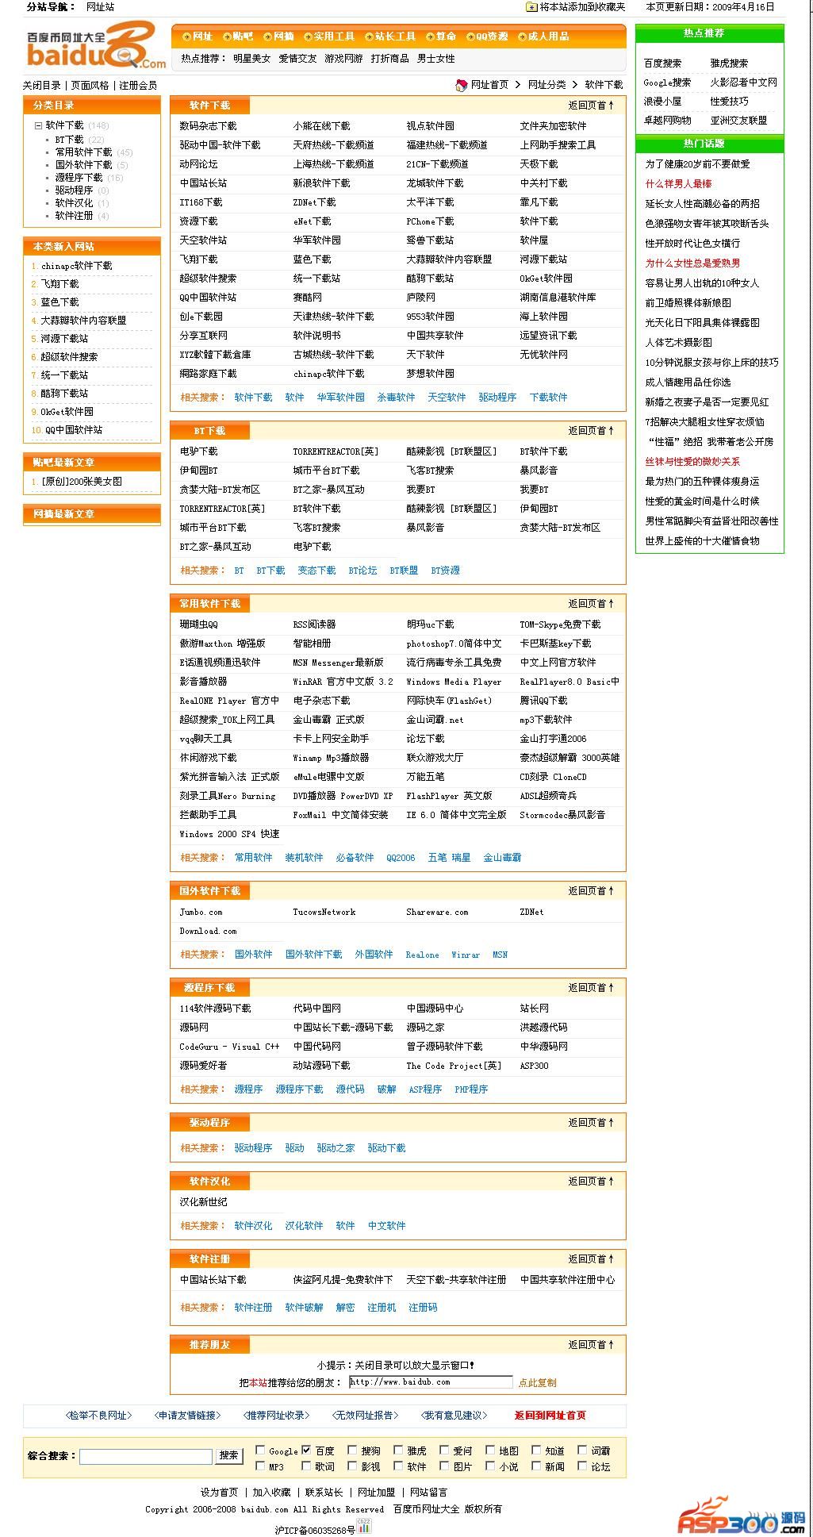
Task: Click the add-to-favorites star icon
Action: pyautogui.click(x=531, y=7)
